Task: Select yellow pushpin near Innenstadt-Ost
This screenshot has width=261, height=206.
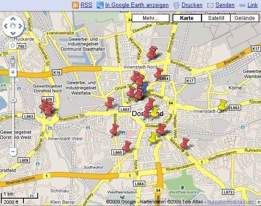Action: coord(222,106)
